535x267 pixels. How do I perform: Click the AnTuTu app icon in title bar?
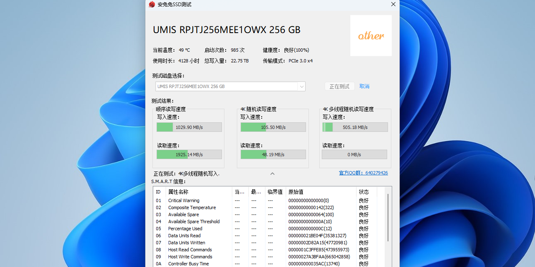click(x=152, y=5)
